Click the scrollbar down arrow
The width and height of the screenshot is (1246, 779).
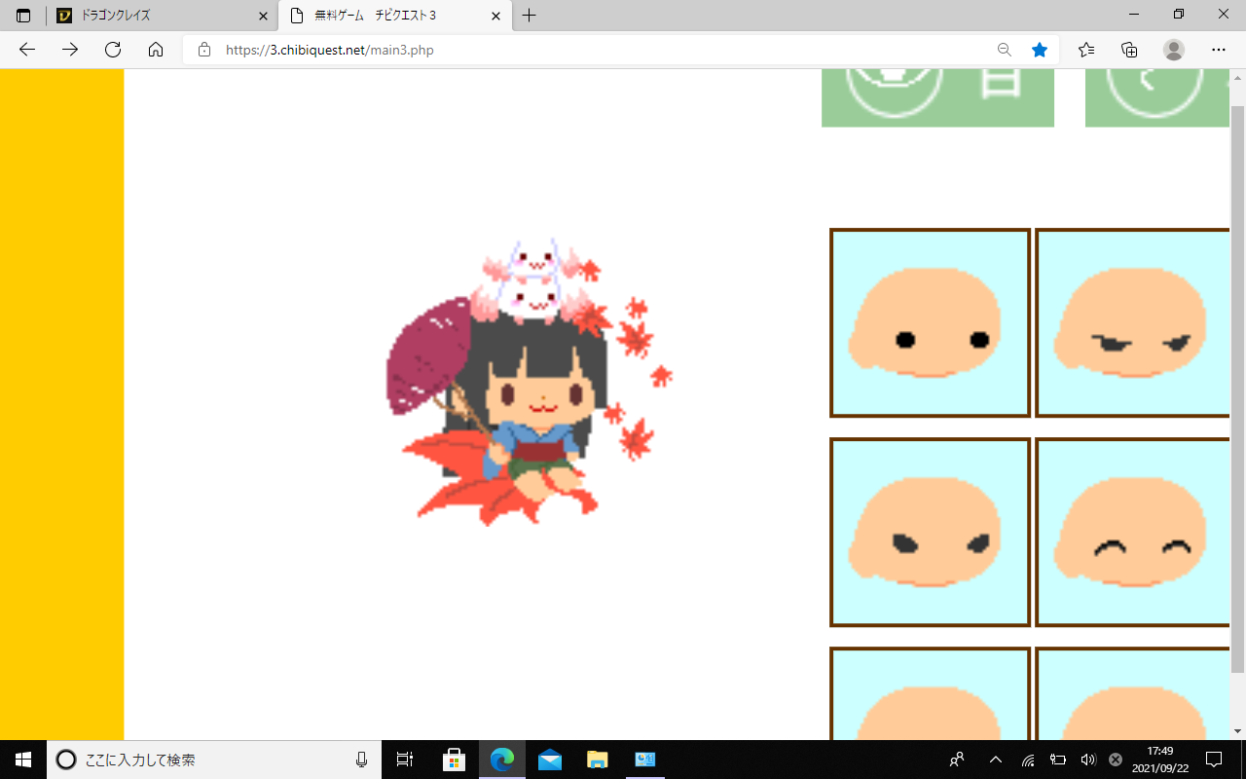point(1237,731)
